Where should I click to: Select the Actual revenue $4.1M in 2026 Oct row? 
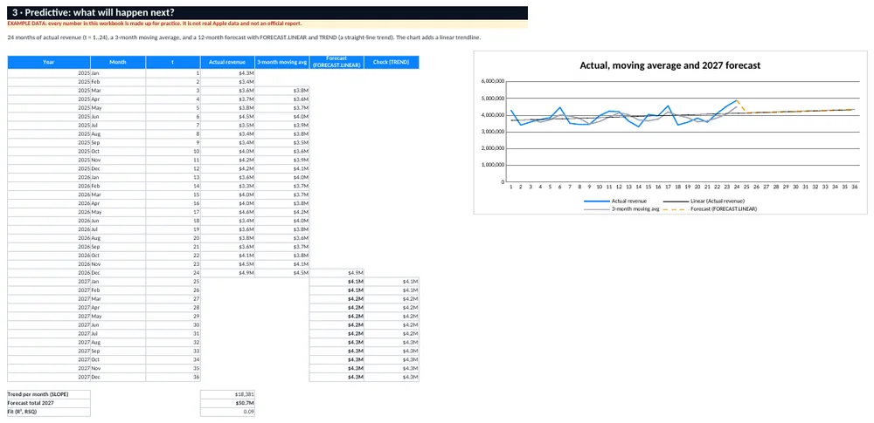tap(227, 255)
